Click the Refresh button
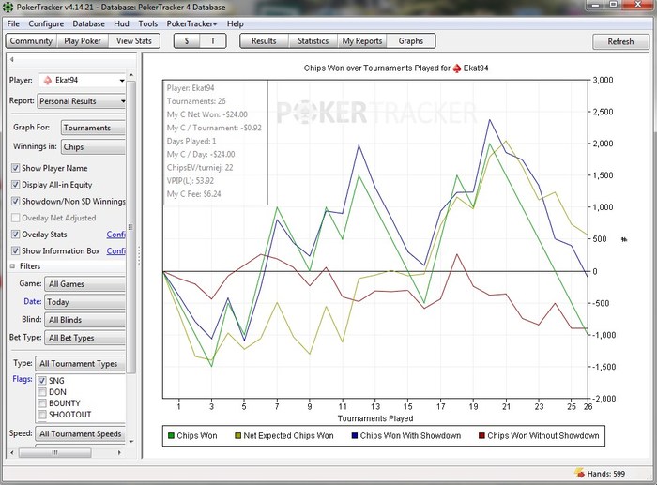Screen dimensions: 657x485 pos(620,41)
